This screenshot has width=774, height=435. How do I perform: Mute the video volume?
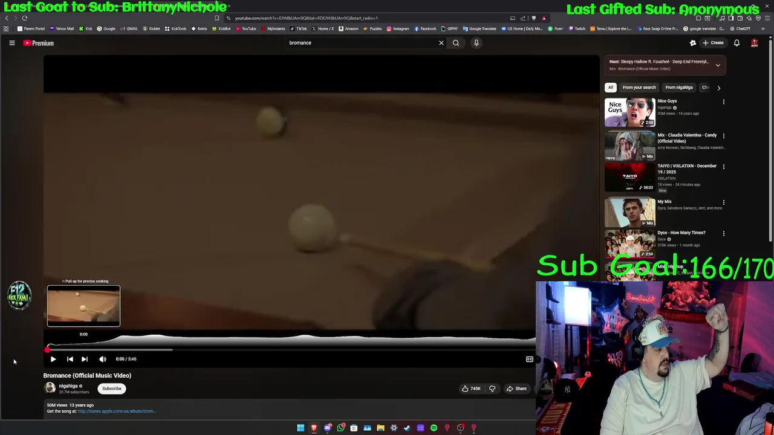point(103,359)
